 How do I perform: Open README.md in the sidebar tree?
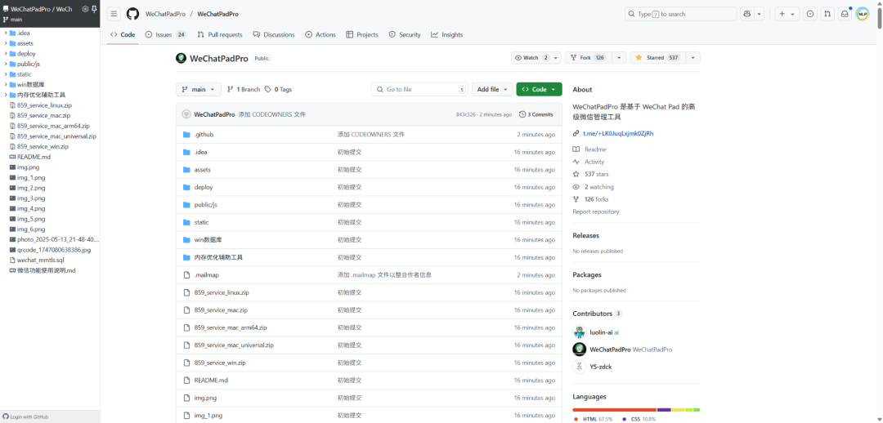(x=34, y=157)
